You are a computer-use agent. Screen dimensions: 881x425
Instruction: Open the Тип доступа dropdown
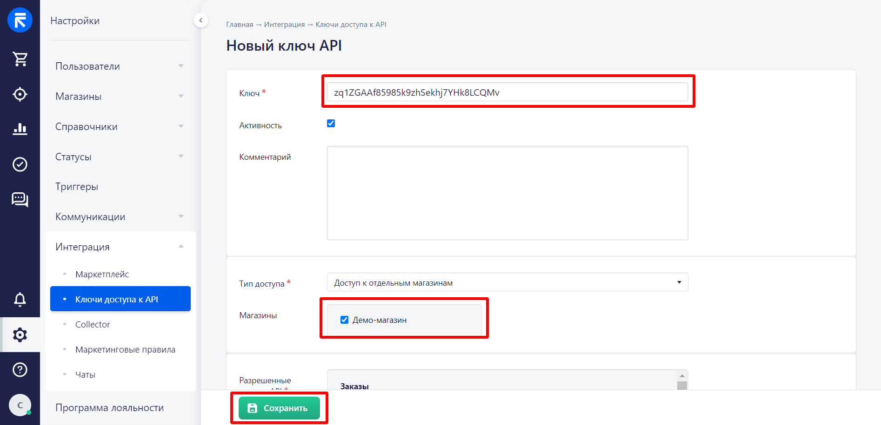point(507,282)
